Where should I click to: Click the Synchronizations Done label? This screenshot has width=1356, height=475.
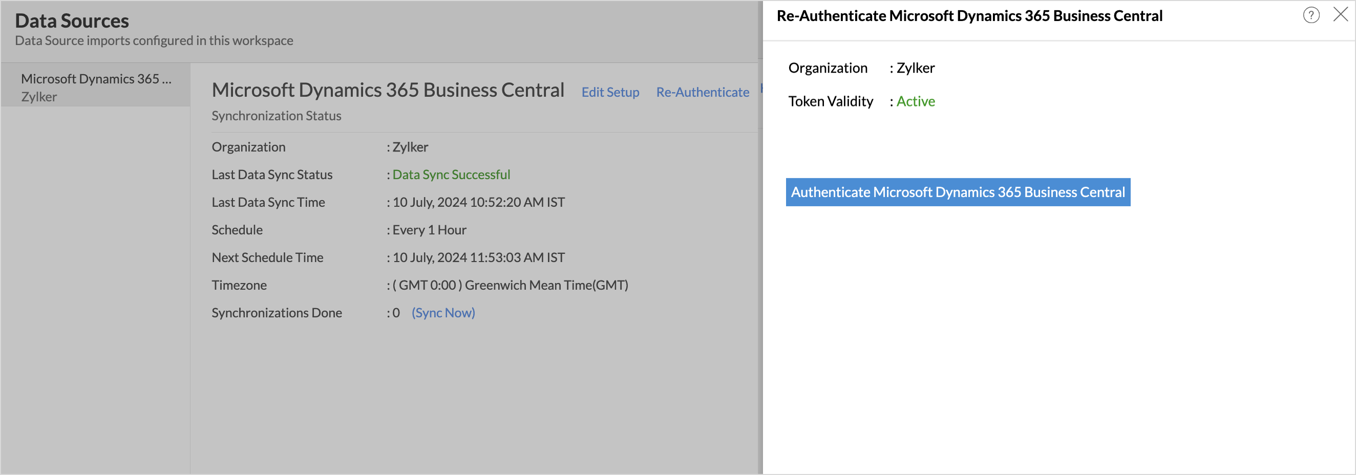pyautogui.click(x=277, y=312)
